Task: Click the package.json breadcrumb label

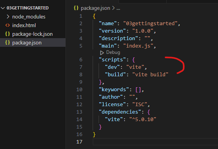Action: pyautogui.click(x=95, y=8)
